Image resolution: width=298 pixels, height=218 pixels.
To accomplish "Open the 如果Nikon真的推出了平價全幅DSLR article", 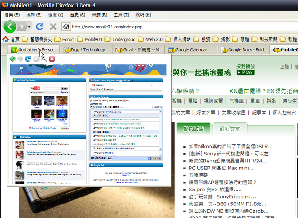I will 230,147.
